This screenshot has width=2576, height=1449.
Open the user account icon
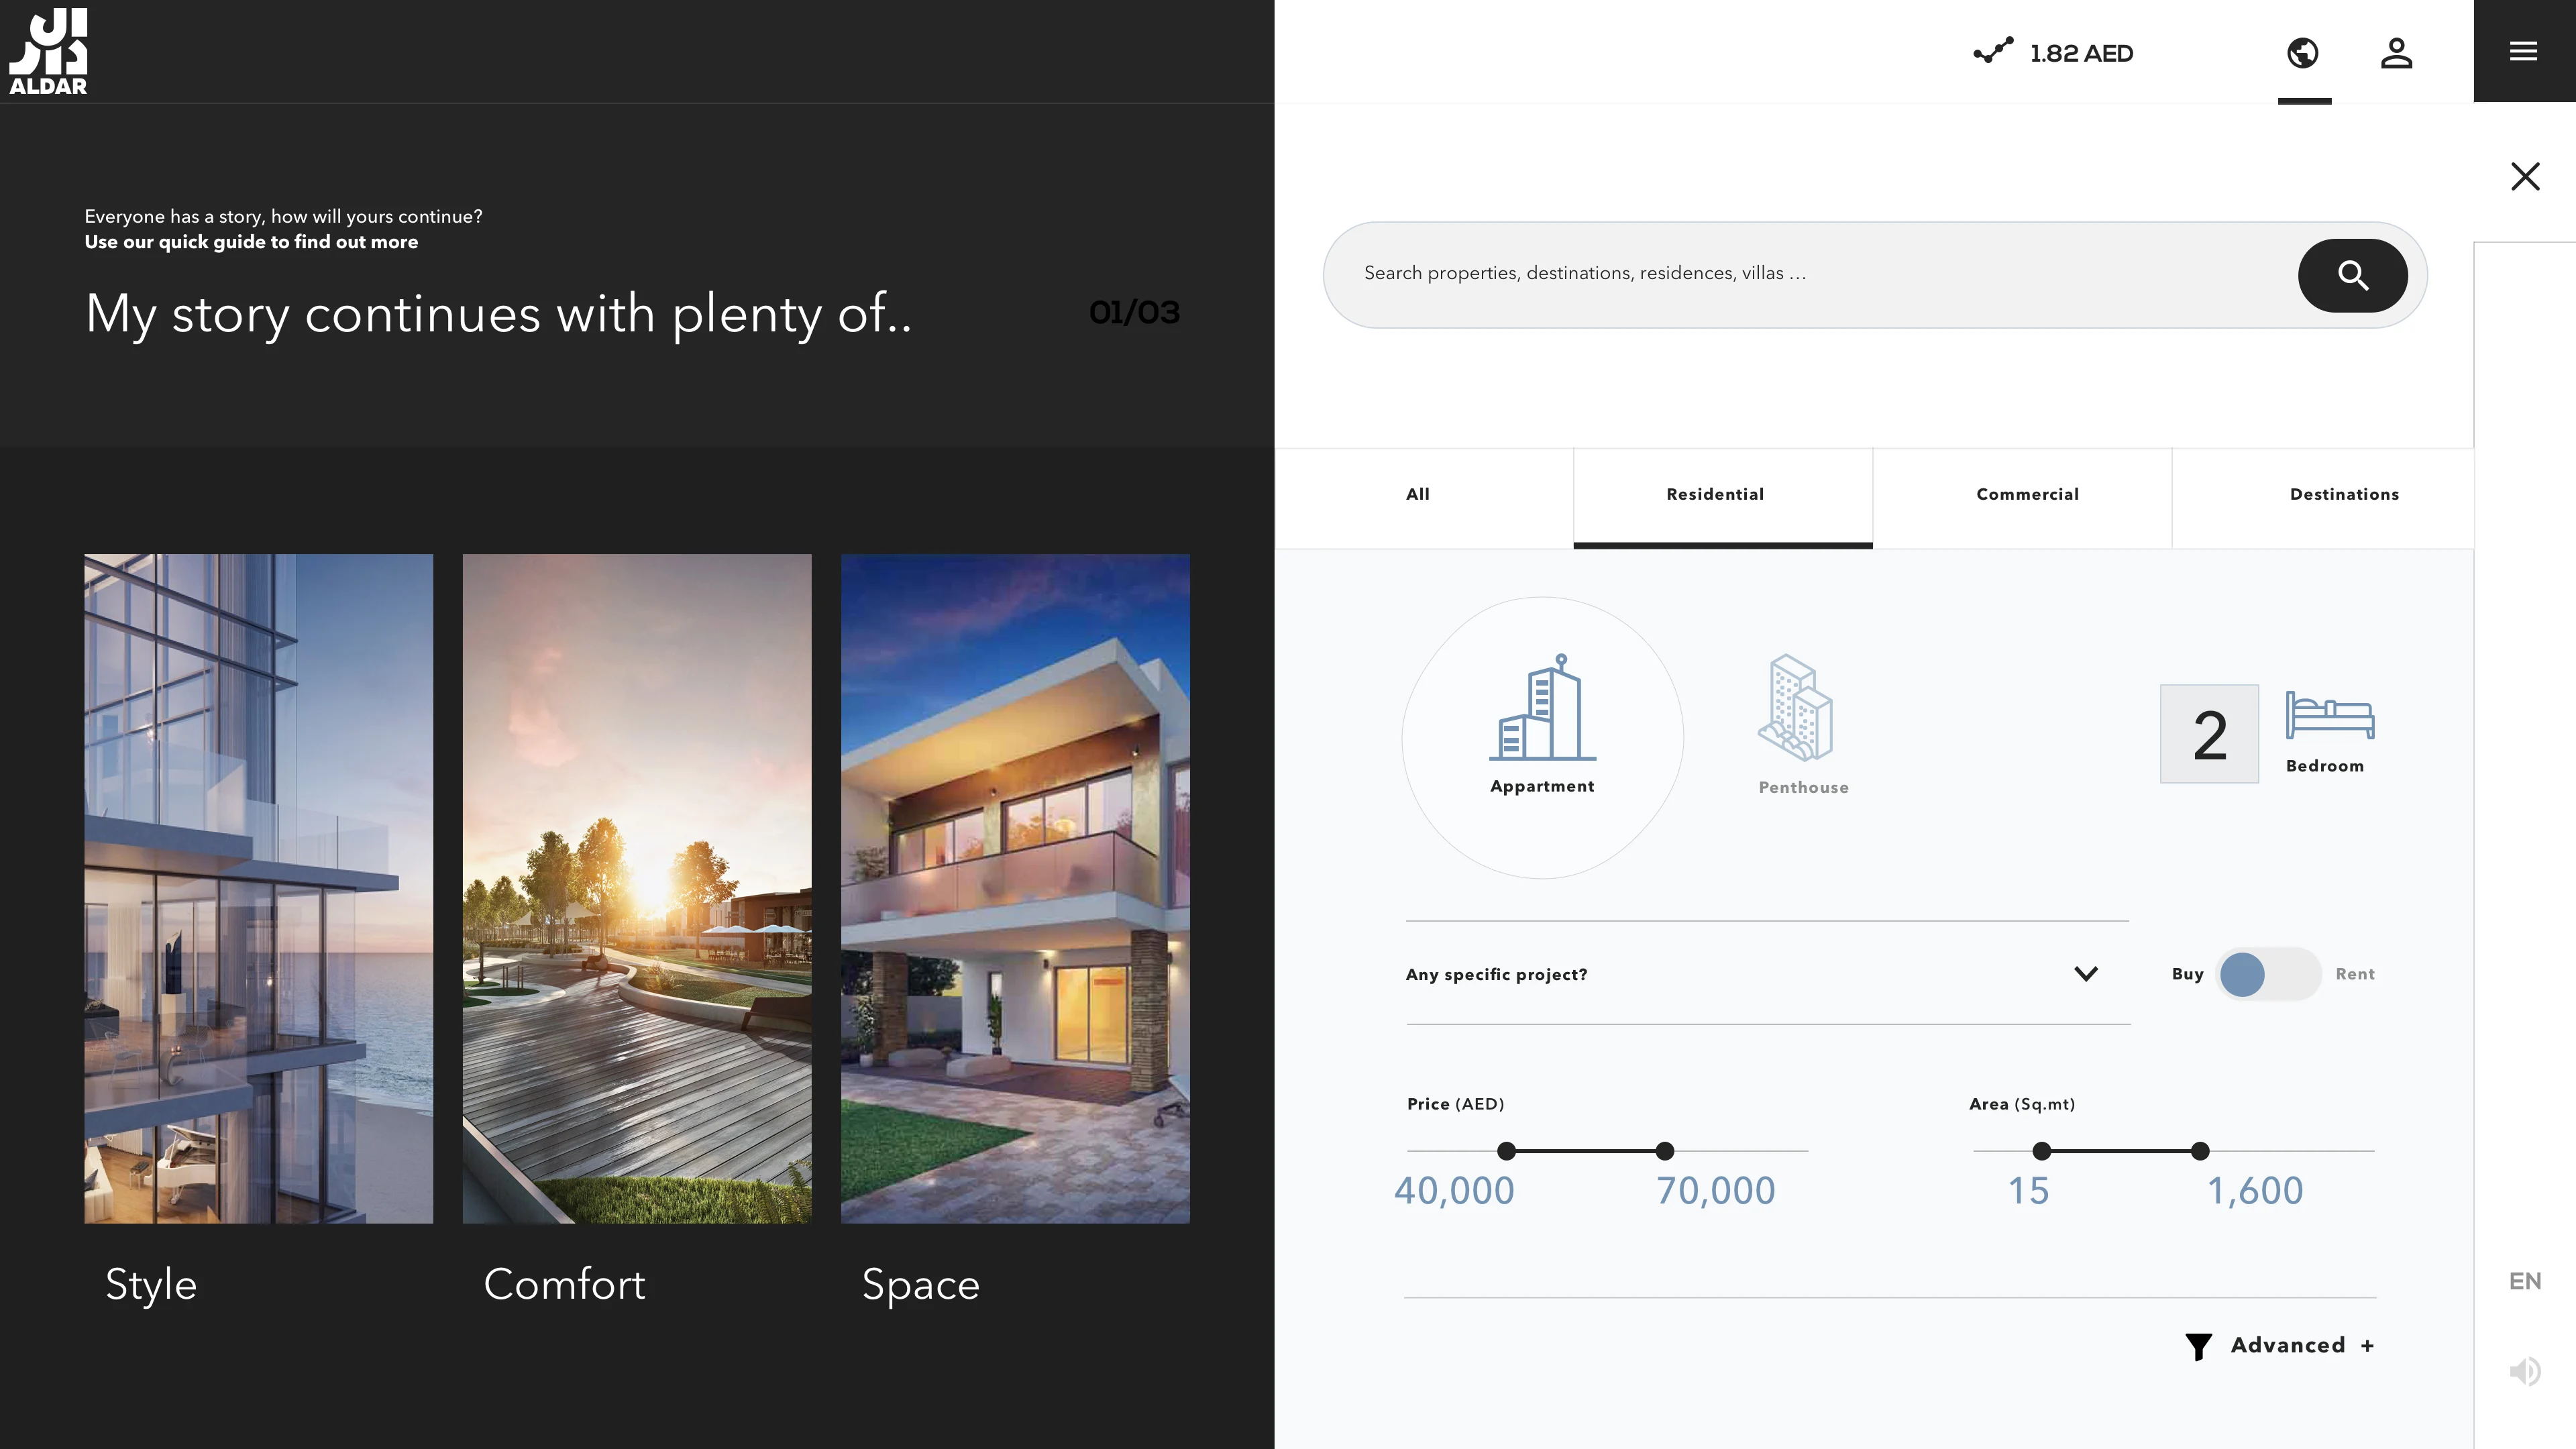pos(2396,52)
